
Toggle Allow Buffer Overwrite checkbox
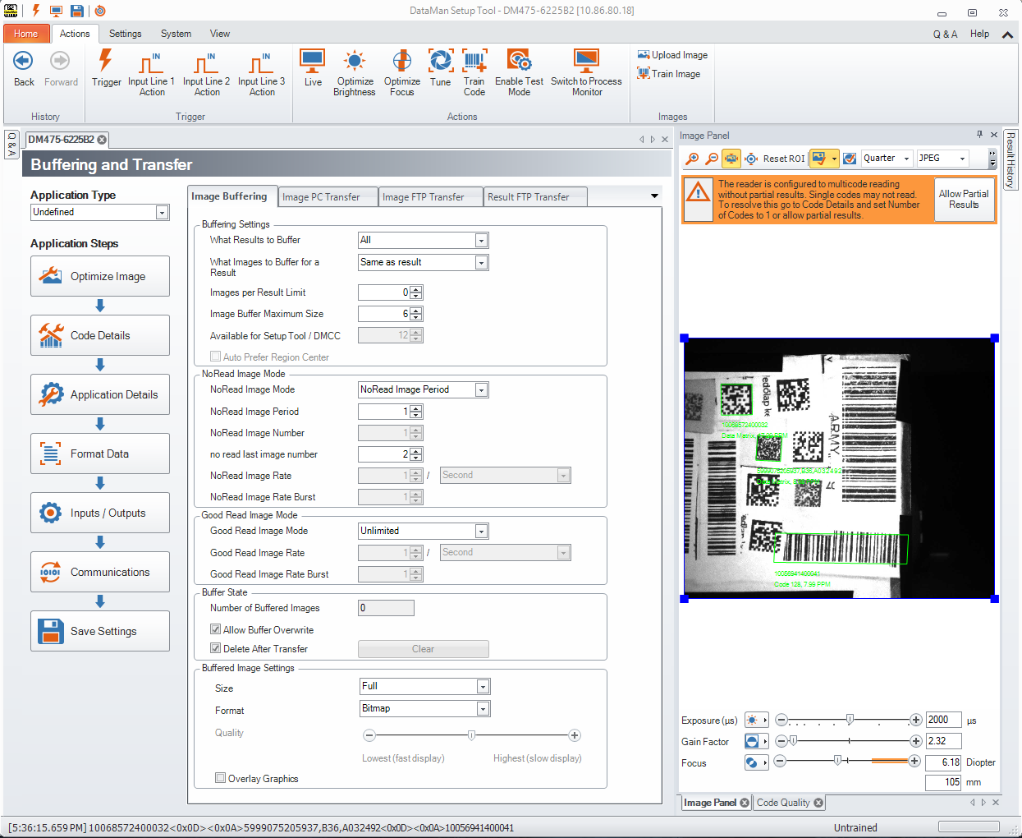pyautogui.click(x=216, y=629)
